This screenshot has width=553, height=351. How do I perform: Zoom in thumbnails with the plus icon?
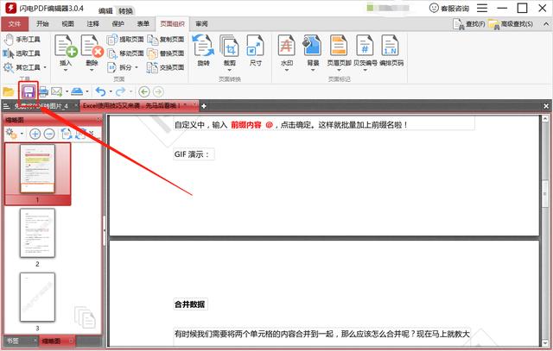tap(35, 134)
